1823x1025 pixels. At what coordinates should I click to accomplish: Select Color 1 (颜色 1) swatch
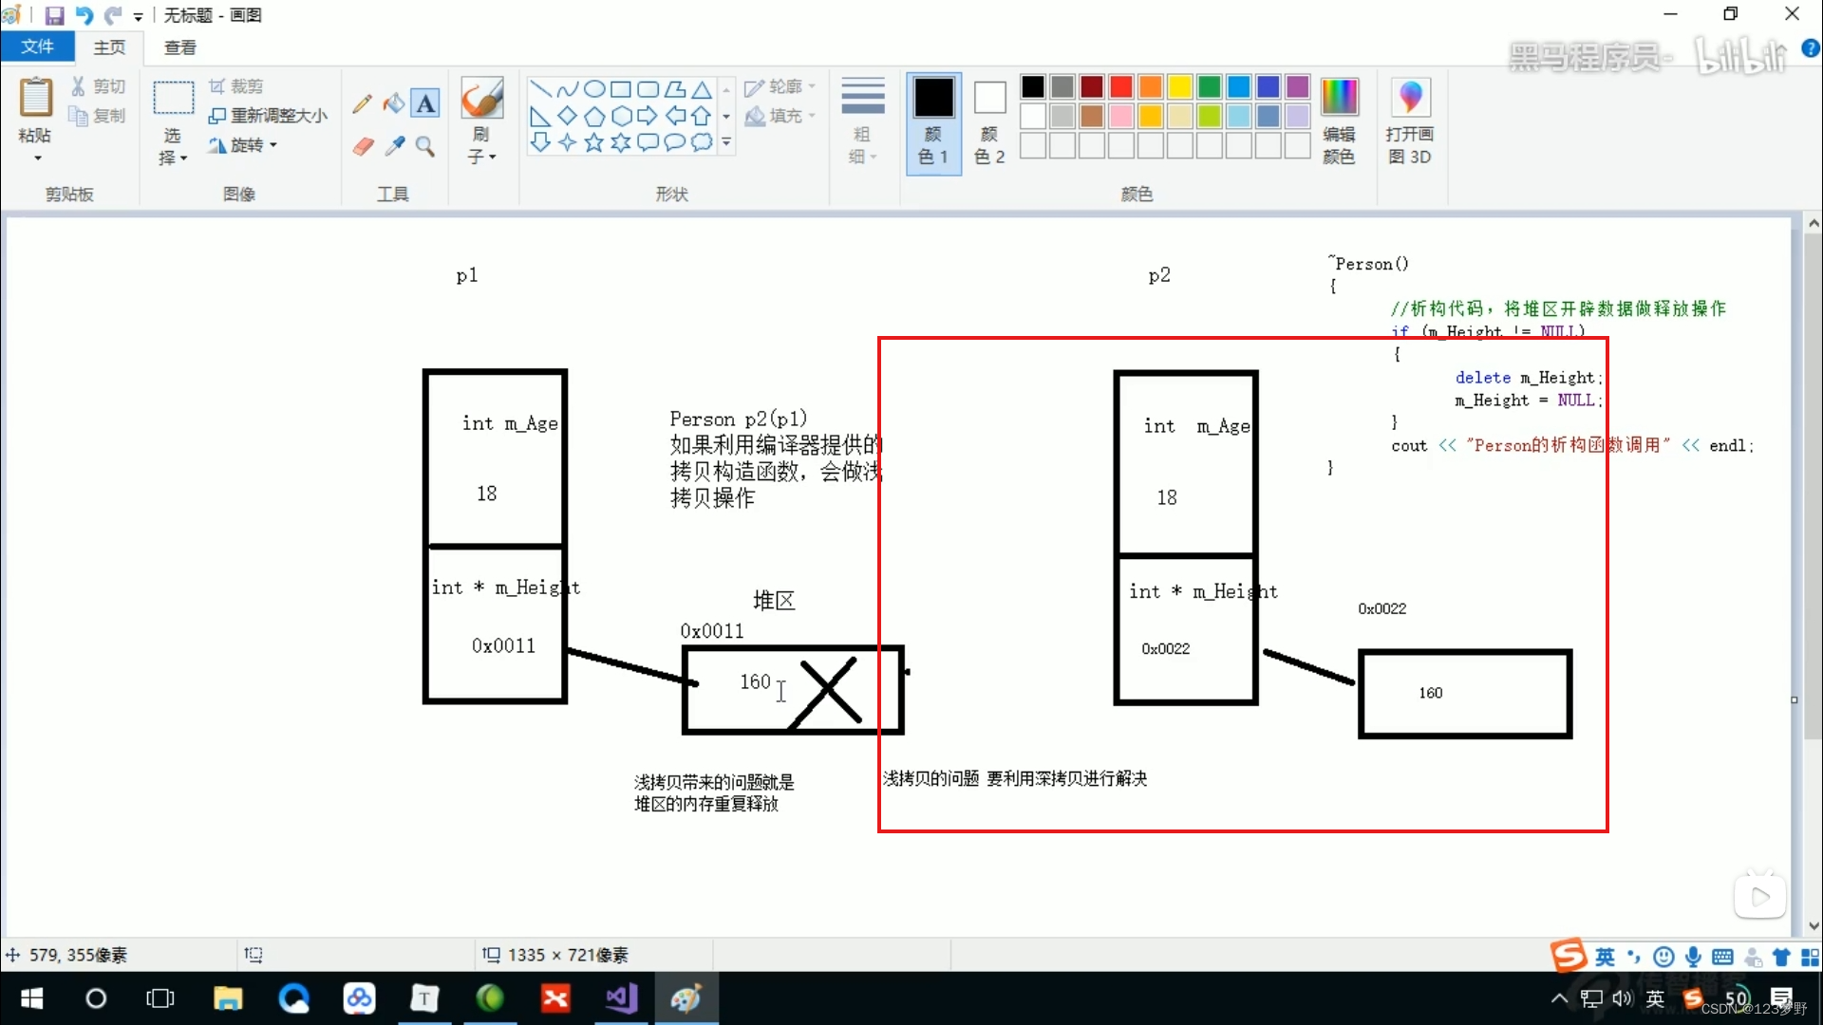tap(933, 121)
